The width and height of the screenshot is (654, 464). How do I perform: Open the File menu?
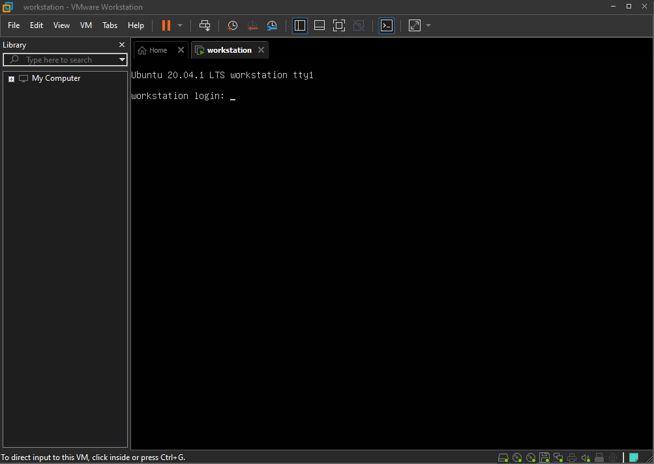click(x=14, y=25)
